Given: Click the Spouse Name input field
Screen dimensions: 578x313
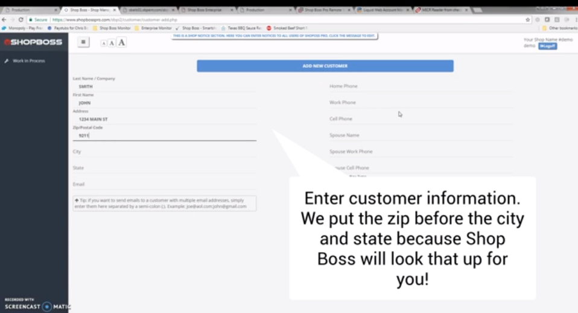Looking at the screenshot, I should point(420,135).
